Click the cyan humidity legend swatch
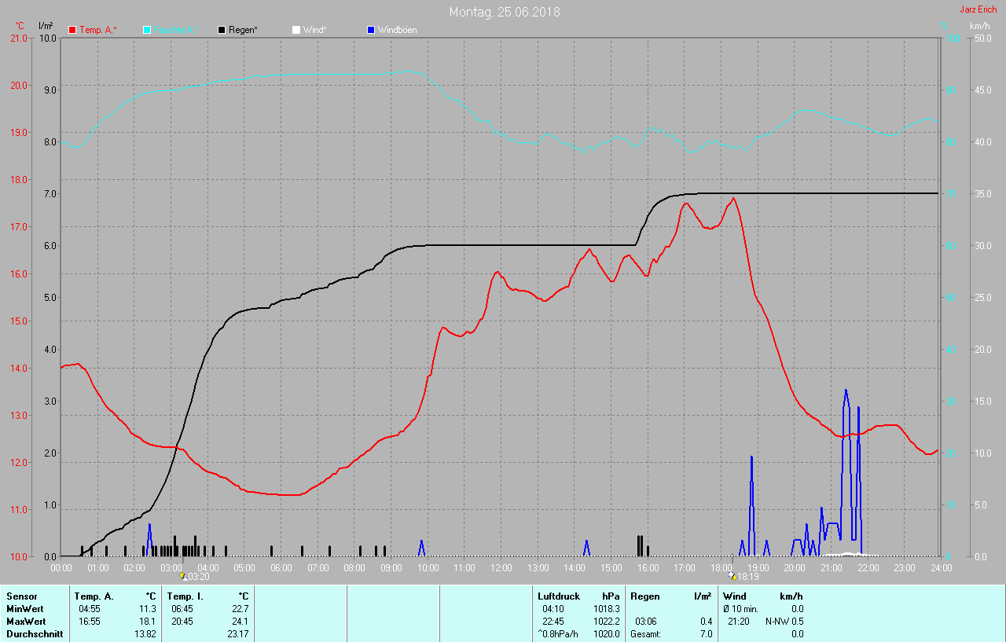 147,30
